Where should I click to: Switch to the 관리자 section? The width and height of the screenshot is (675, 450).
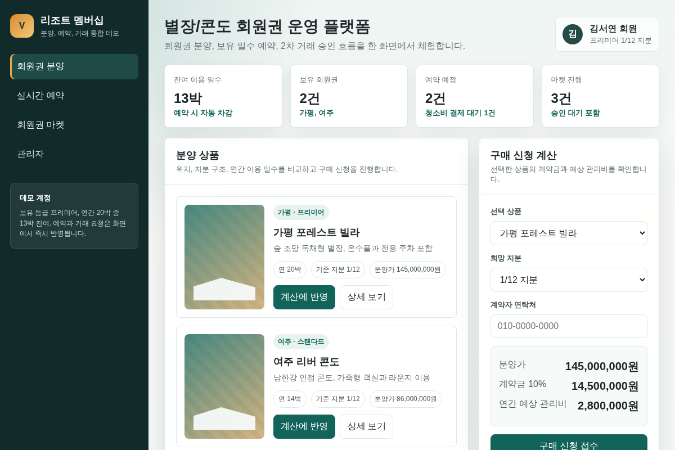coord(74,154)
